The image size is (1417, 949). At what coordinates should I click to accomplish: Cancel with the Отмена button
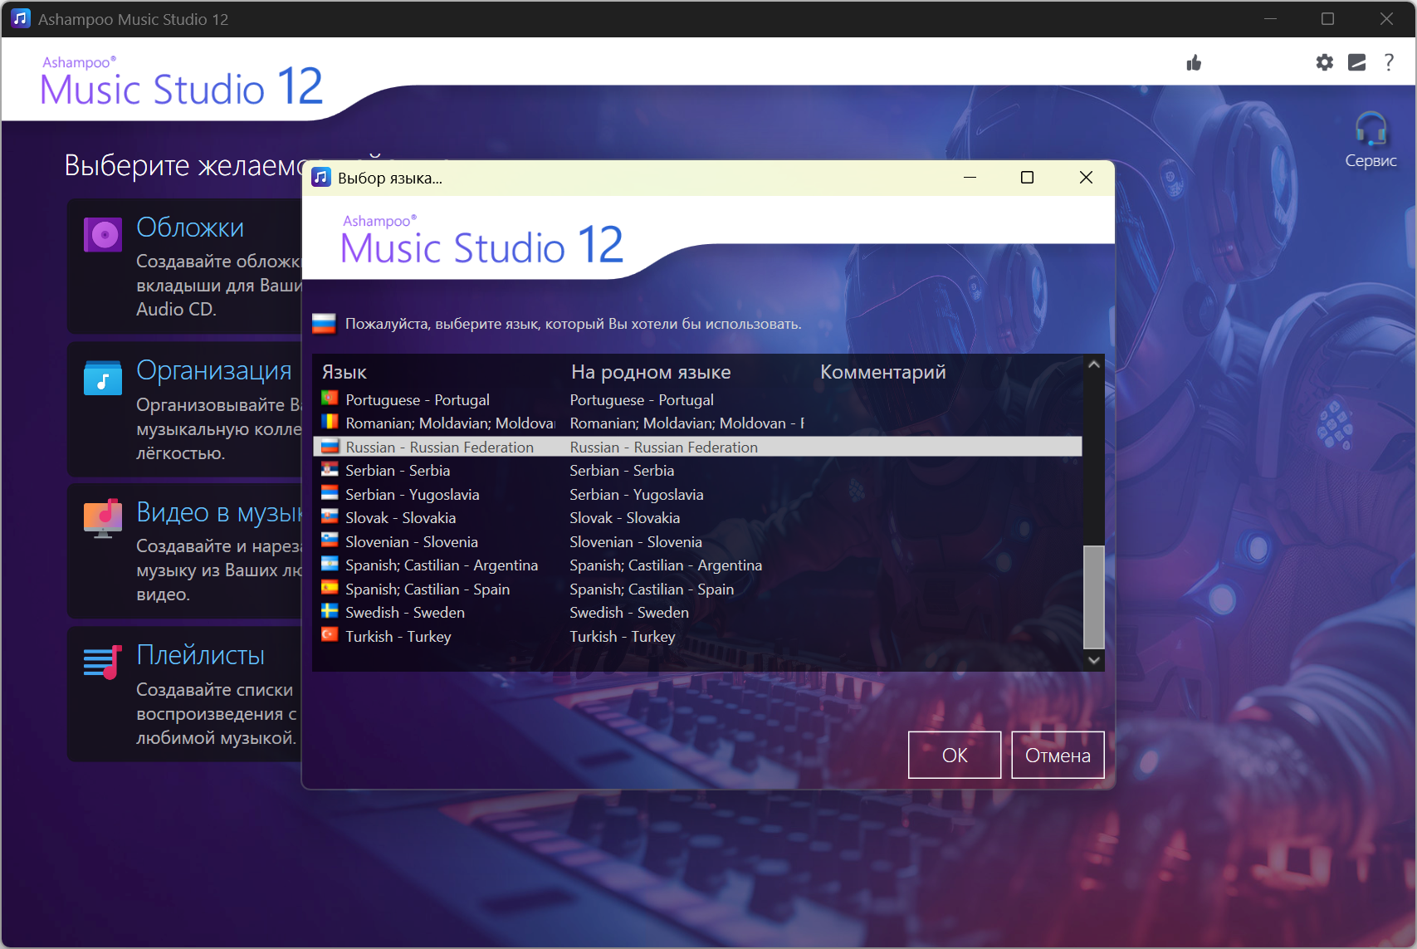coord(1058,755)
